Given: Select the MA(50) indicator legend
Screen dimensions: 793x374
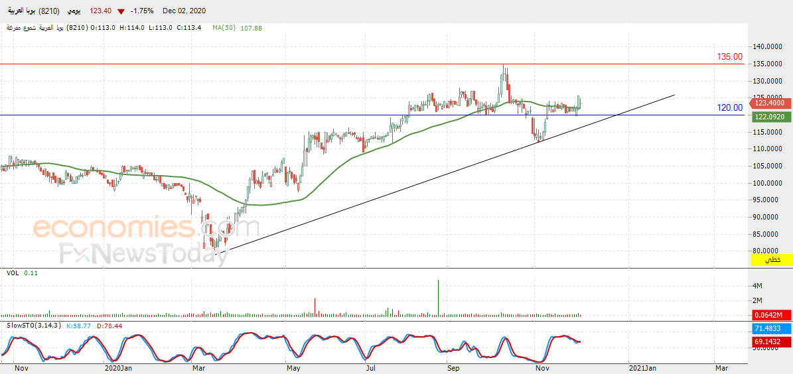Looking at the screenshot, I should tap(224, 28).
